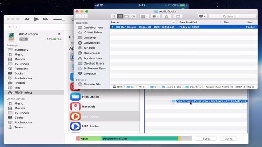Image resolution: width=262 pixels, height=147 pixels.
Task: Select Files United app
Action: point(104,97)
